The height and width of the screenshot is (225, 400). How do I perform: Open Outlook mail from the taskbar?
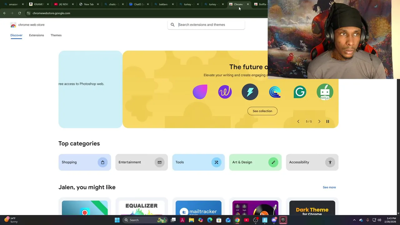pos(228,220)
